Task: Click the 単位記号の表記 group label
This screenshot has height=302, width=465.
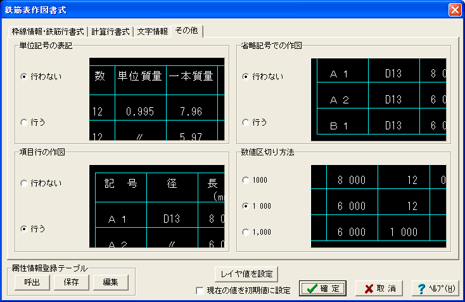Action: coord(46,46)
